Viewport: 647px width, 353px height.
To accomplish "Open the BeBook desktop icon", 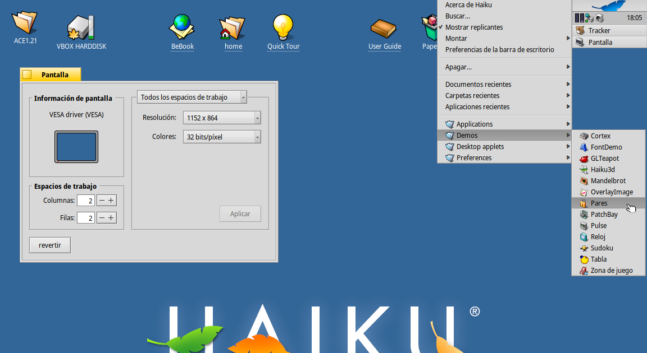I will point(182,25).
